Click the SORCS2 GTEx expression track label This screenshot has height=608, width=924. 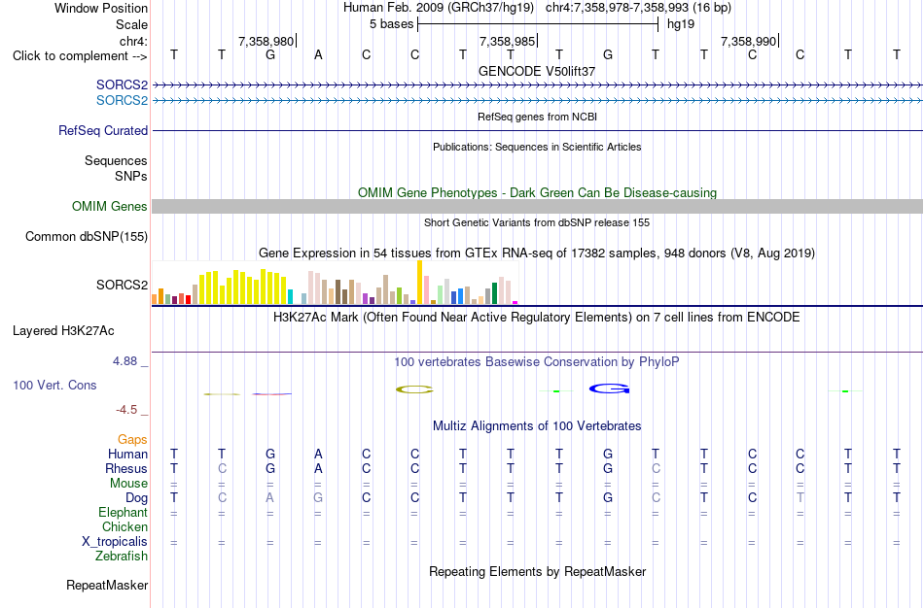pos(122,285)
